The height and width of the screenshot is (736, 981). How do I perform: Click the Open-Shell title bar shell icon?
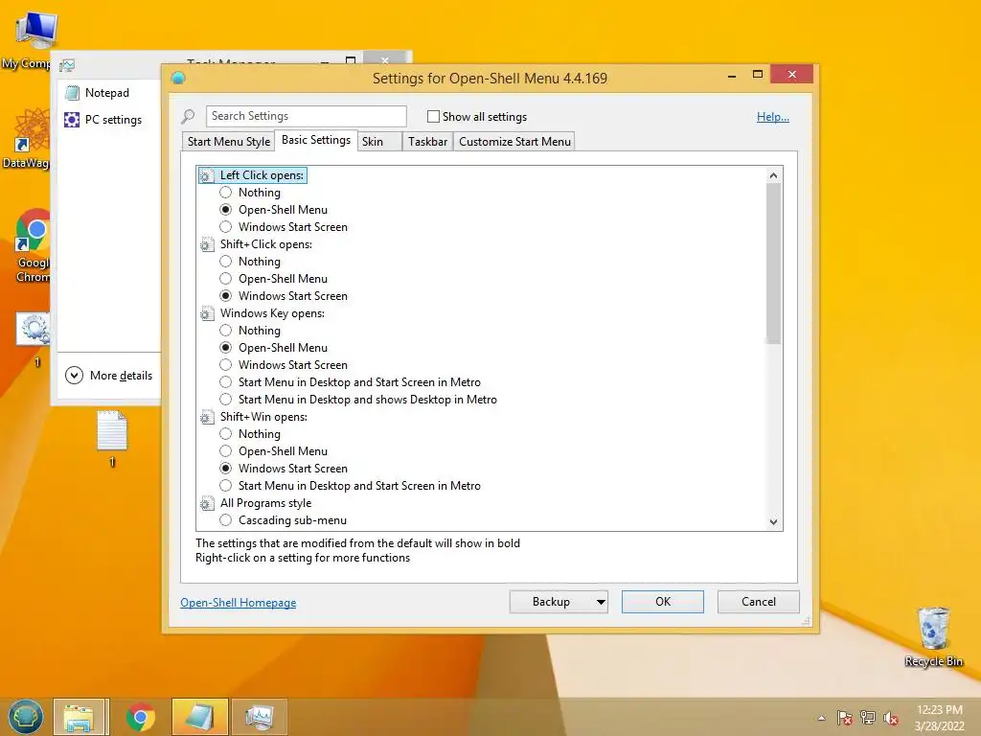pyautogui.click(x=178, y=79)
